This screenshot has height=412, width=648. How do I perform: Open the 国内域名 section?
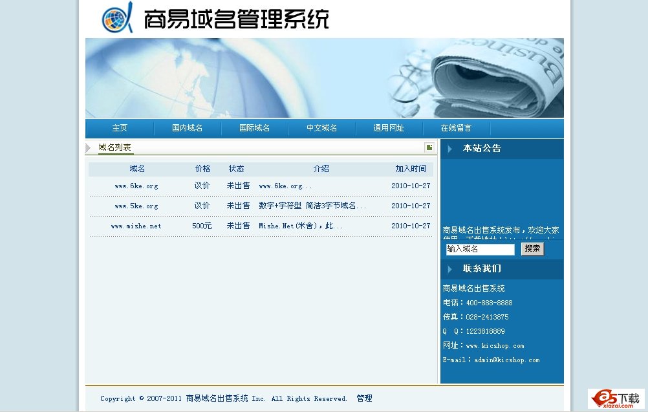187,128
